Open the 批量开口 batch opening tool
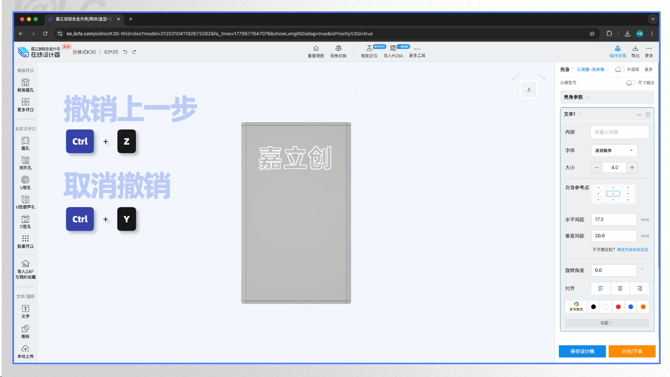The width and height of the screenshot is (670, 377). (x=25, y=242)
